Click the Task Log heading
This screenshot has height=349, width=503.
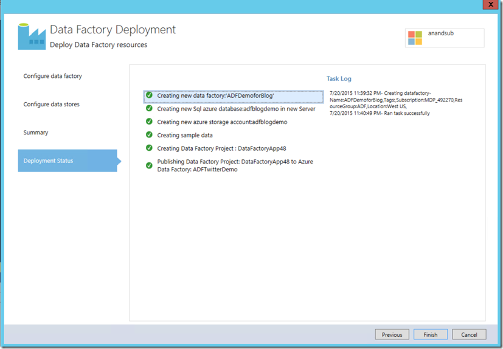click(339, 78)
